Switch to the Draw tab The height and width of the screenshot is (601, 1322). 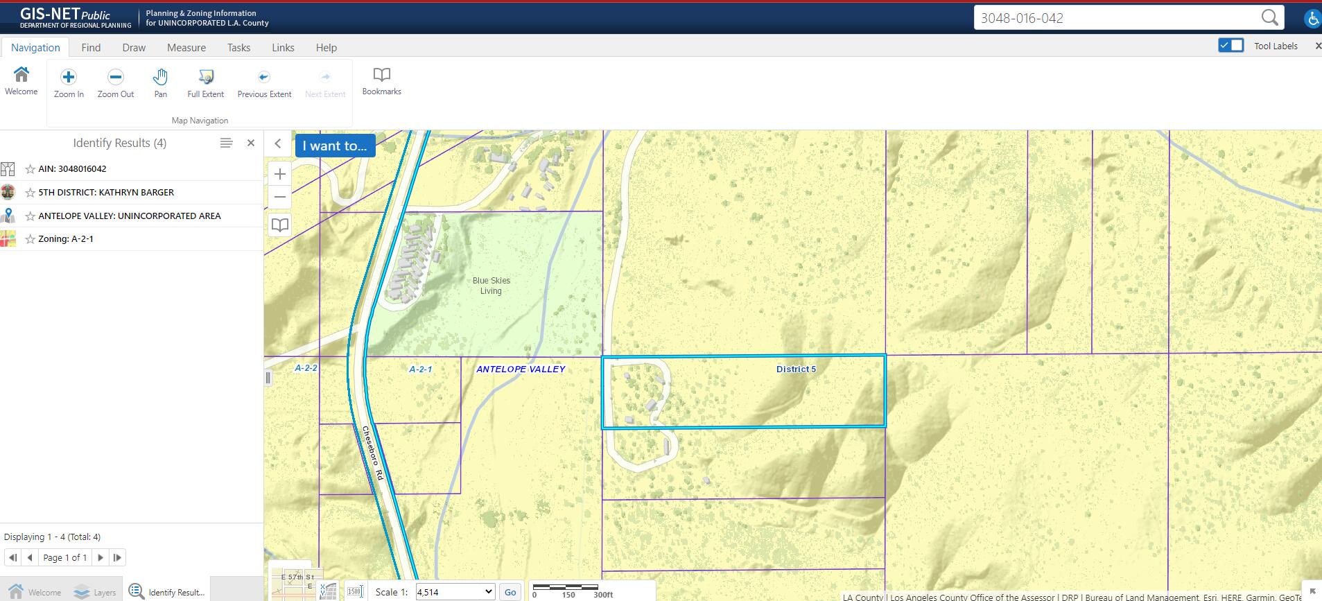[134, 47]
